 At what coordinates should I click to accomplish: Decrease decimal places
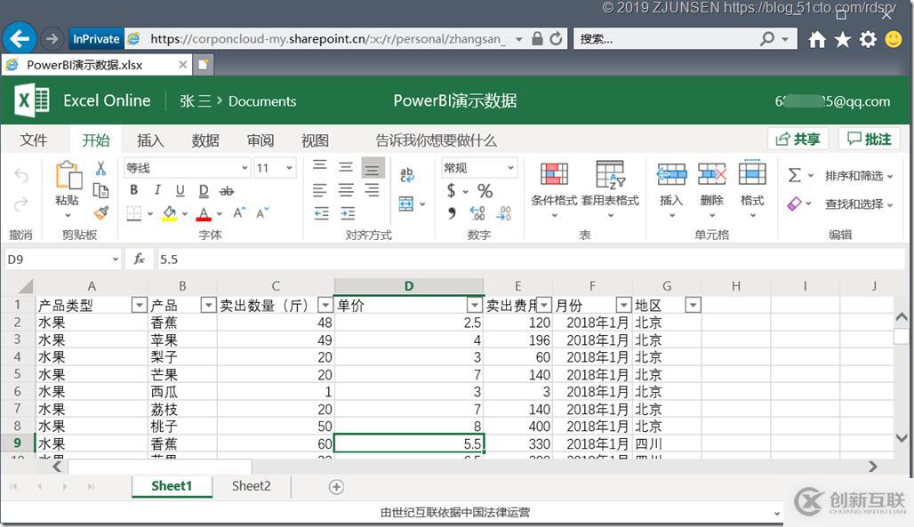(x=503, y=213)
